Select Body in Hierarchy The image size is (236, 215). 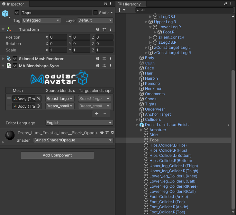(150, 58)
